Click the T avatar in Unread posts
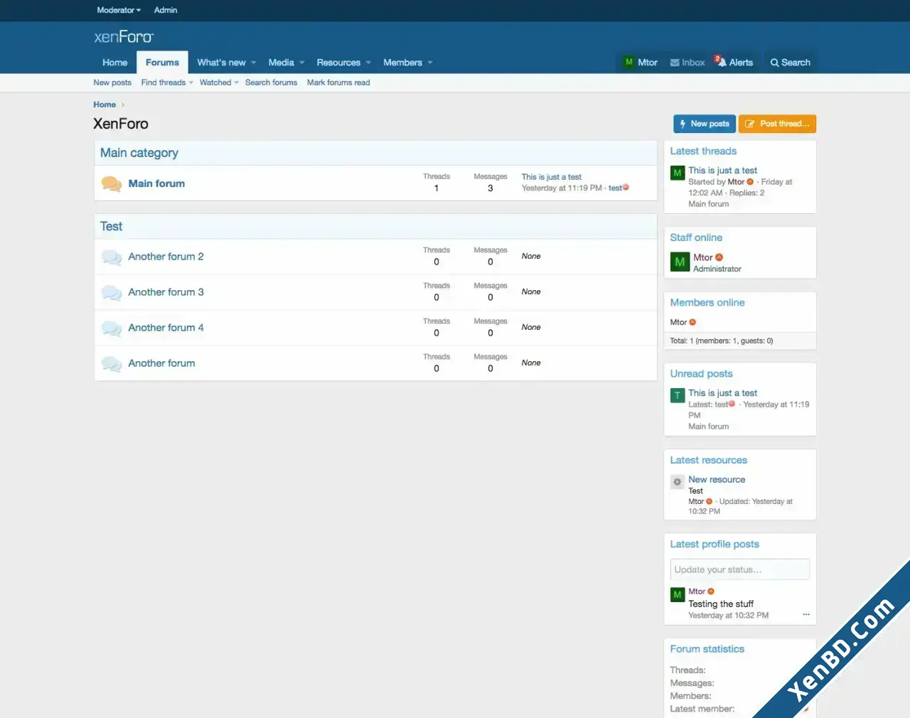This screenshot has width=910, height=718. pyautogui.click(x=678, y=395)
